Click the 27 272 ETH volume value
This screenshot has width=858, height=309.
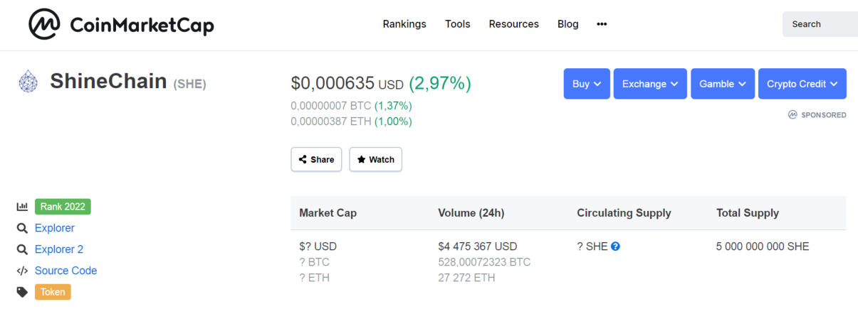[x=466, y=278]
